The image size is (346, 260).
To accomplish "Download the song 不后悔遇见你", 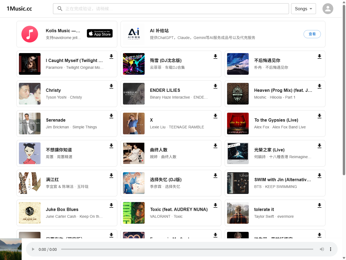I will point(320,56).
